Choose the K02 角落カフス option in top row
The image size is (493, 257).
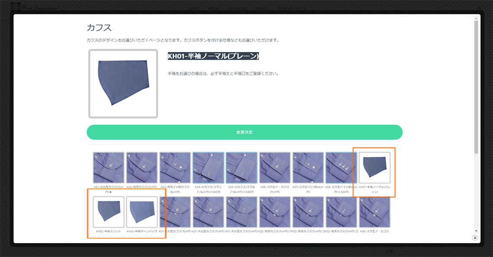[142, 167]
